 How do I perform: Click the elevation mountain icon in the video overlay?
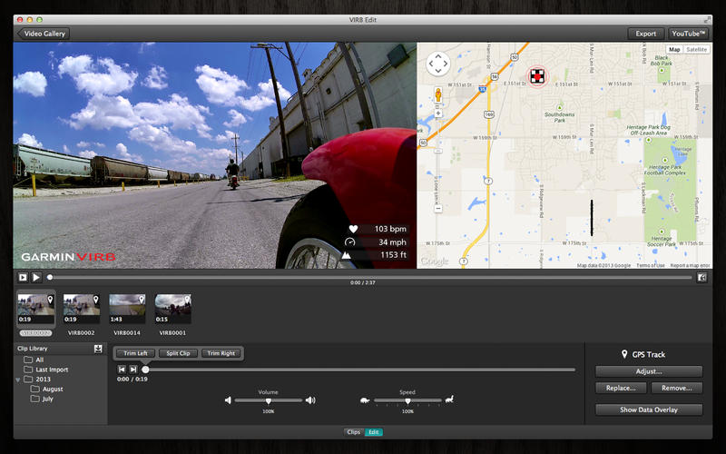346,255
